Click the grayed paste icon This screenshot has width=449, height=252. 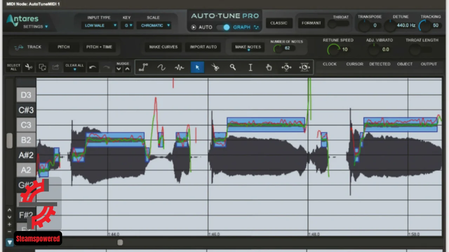click(x=55, y=67)
